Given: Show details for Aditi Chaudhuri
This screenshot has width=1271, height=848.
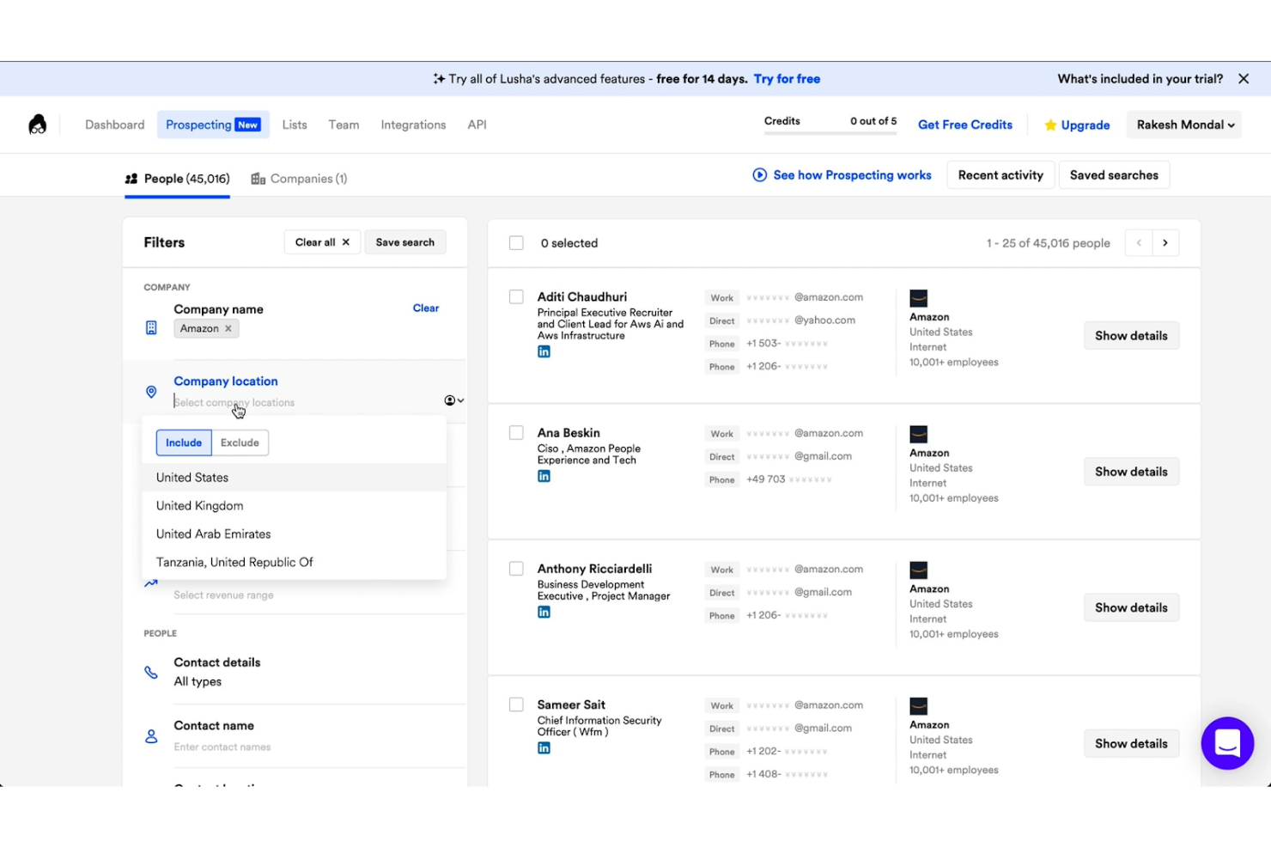Looking at the screenshot, I should [x=1131, y=336].
